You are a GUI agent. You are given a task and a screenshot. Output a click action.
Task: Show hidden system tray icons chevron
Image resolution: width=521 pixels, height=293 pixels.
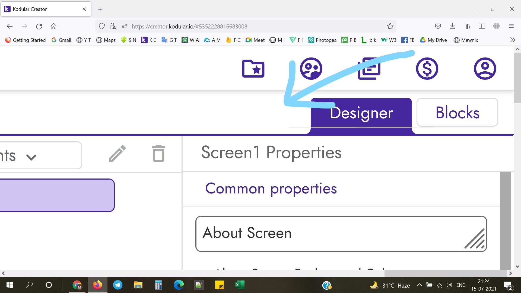coord(419,285)
